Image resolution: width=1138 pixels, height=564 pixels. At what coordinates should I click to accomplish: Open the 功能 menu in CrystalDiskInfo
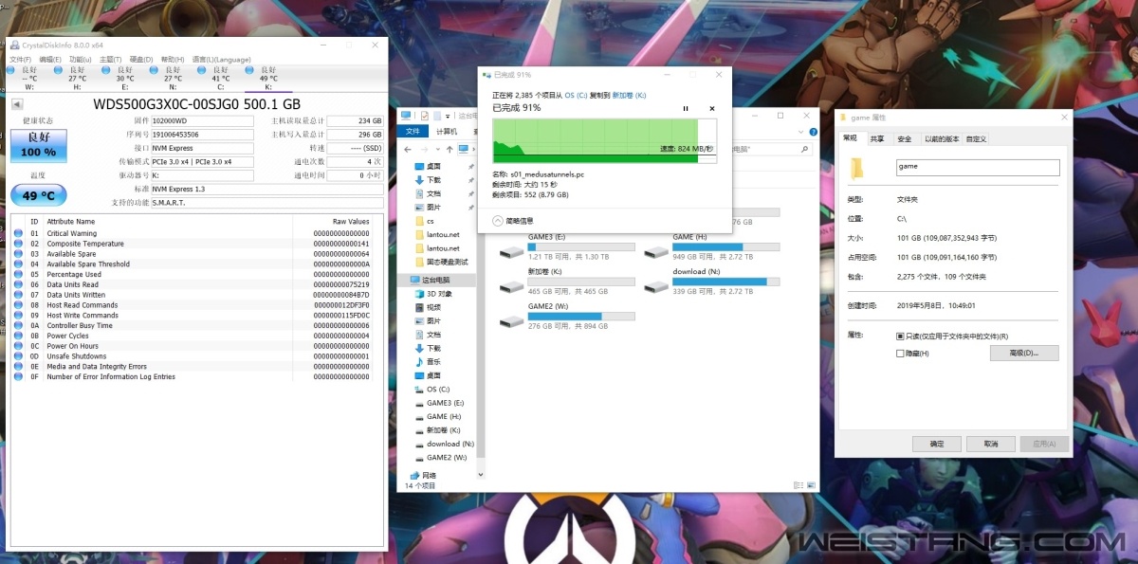coord(82,60)
